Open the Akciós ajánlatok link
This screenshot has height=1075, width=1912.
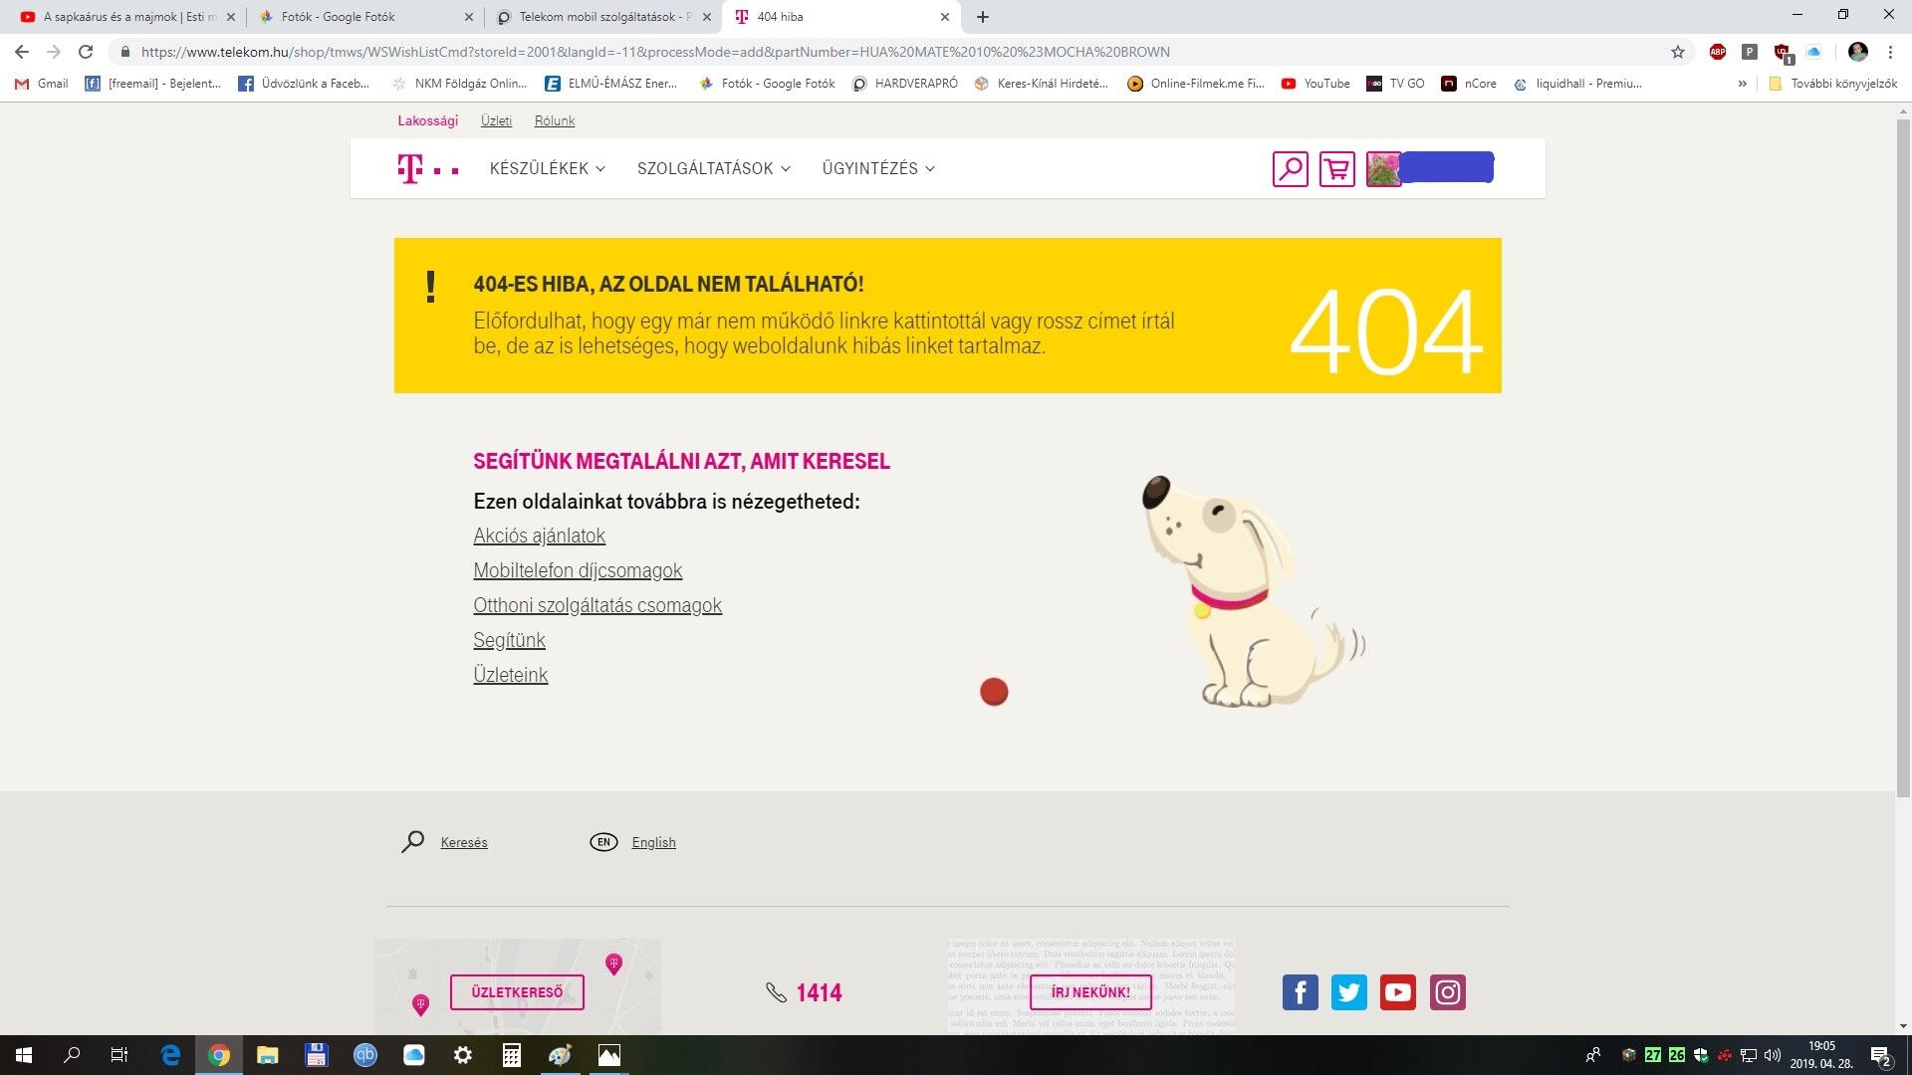point(539,536)
